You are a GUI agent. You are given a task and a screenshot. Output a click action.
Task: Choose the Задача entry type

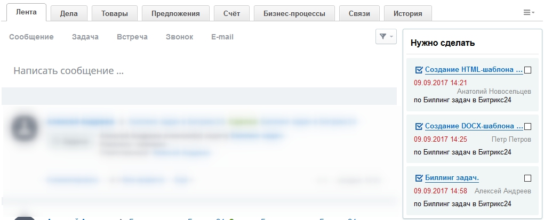tap(85, 37)
